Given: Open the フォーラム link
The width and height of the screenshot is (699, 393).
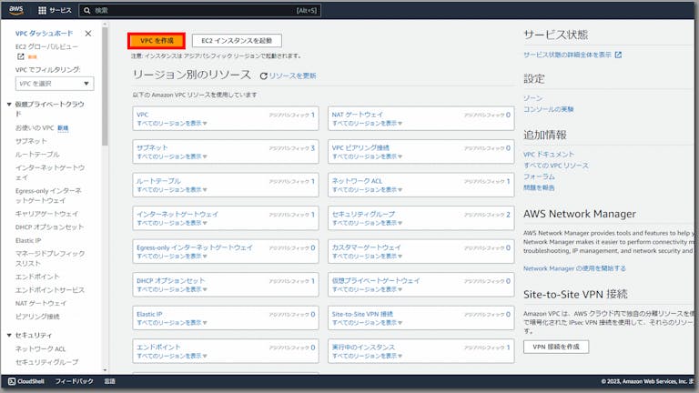Looking at the screenshot, I should click(x=539, y=176).
